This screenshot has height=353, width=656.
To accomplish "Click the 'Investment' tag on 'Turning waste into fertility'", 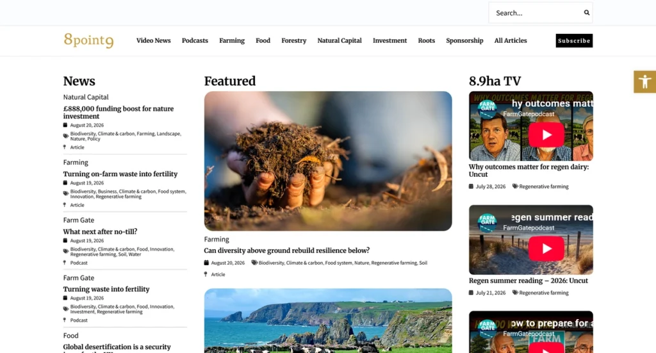I will pyautogui.click(x=83, y=311).
